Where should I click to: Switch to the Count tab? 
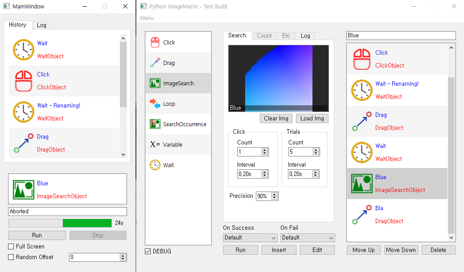pyautogui.click(x=264, y=36)
